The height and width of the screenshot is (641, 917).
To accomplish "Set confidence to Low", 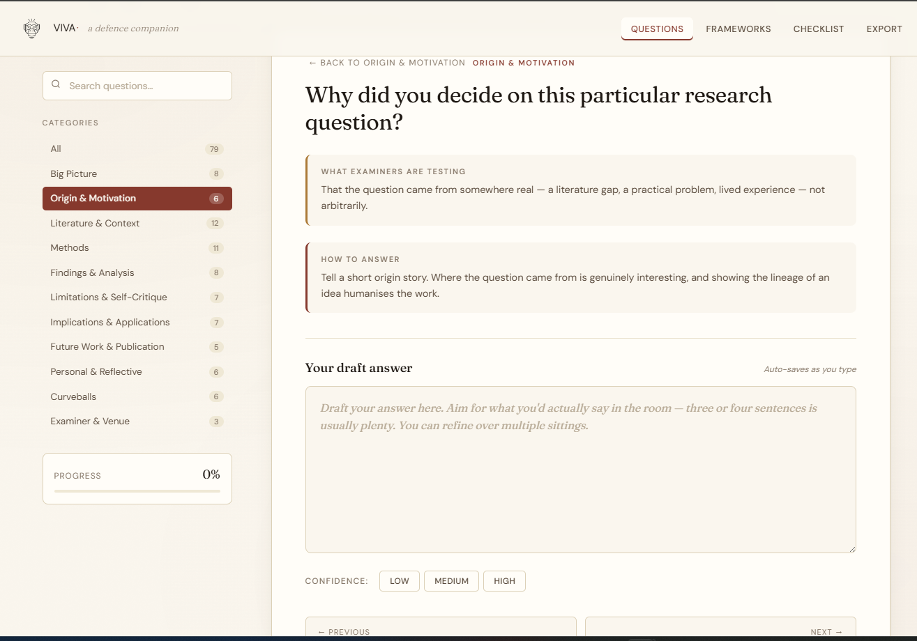I will pyautogui.click(x=400, y=581).
